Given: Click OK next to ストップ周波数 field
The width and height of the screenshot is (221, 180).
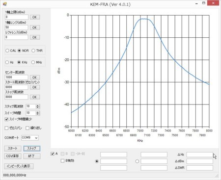Looking at the screenshot, I should [34, 97].
